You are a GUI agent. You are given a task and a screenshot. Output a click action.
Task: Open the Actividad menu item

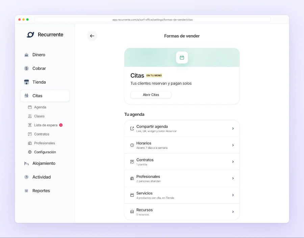(x=45, y=177)
